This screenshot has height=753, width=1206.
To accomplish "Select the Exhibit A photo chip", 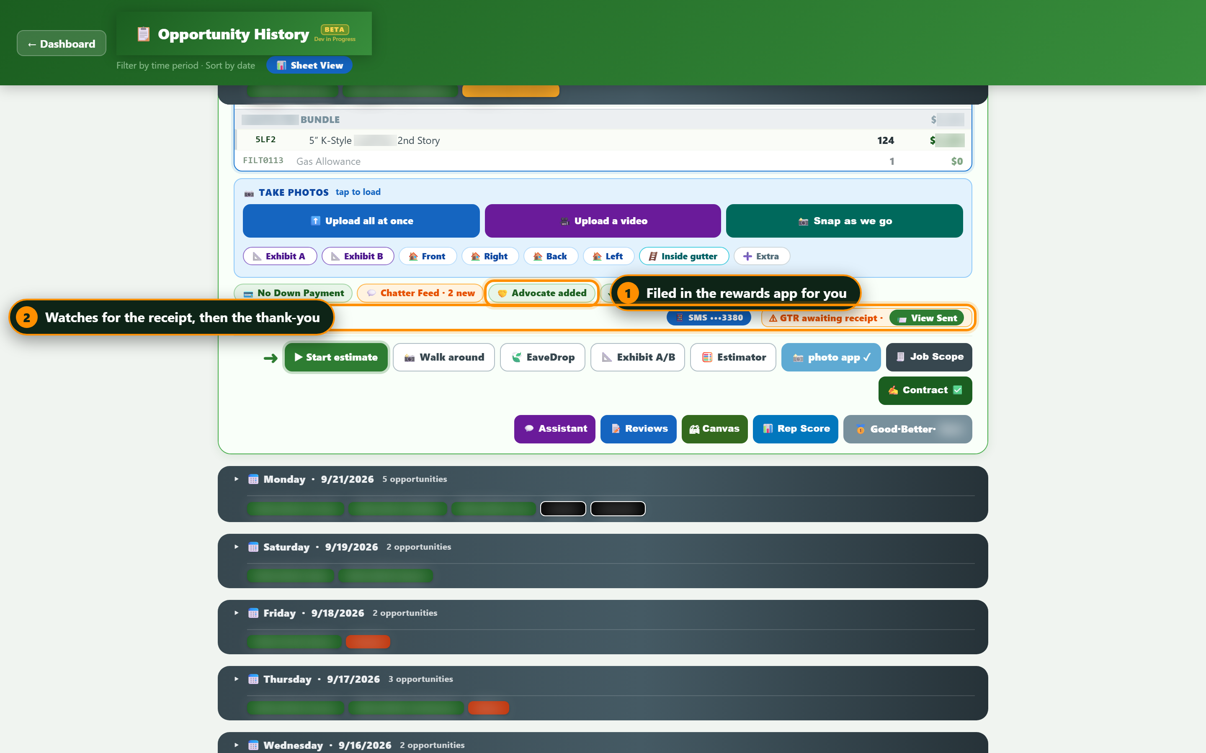I will [280, 256].
